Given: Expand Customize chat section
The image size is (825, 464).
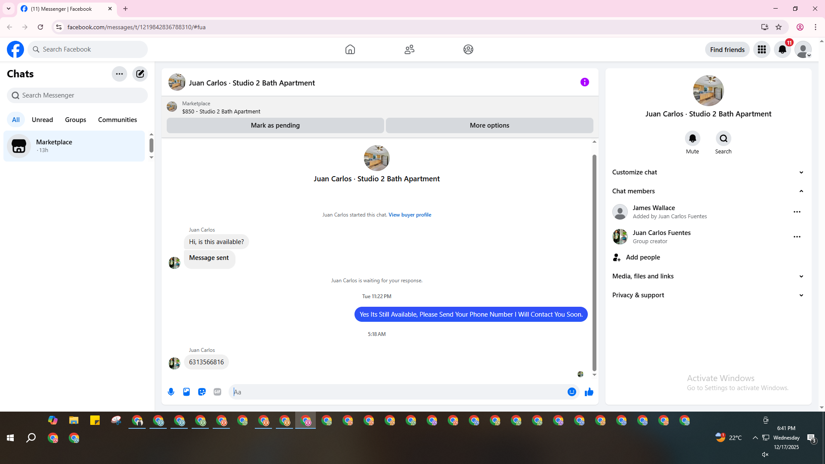Looking at the screenshot, I should point(801,172).
